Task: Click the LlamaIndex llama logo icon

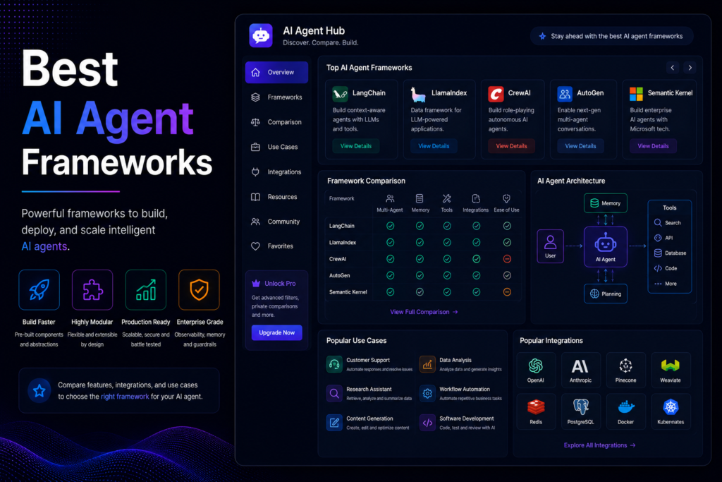Action: pos(418,94)
